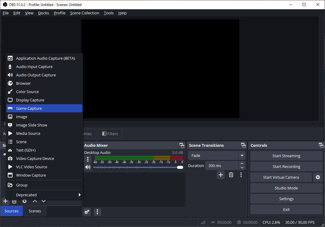Screen dimensions: 325x227
Task: Click the Duration 300 ms field
Action: pyautogui.click(x=222, y=166)
